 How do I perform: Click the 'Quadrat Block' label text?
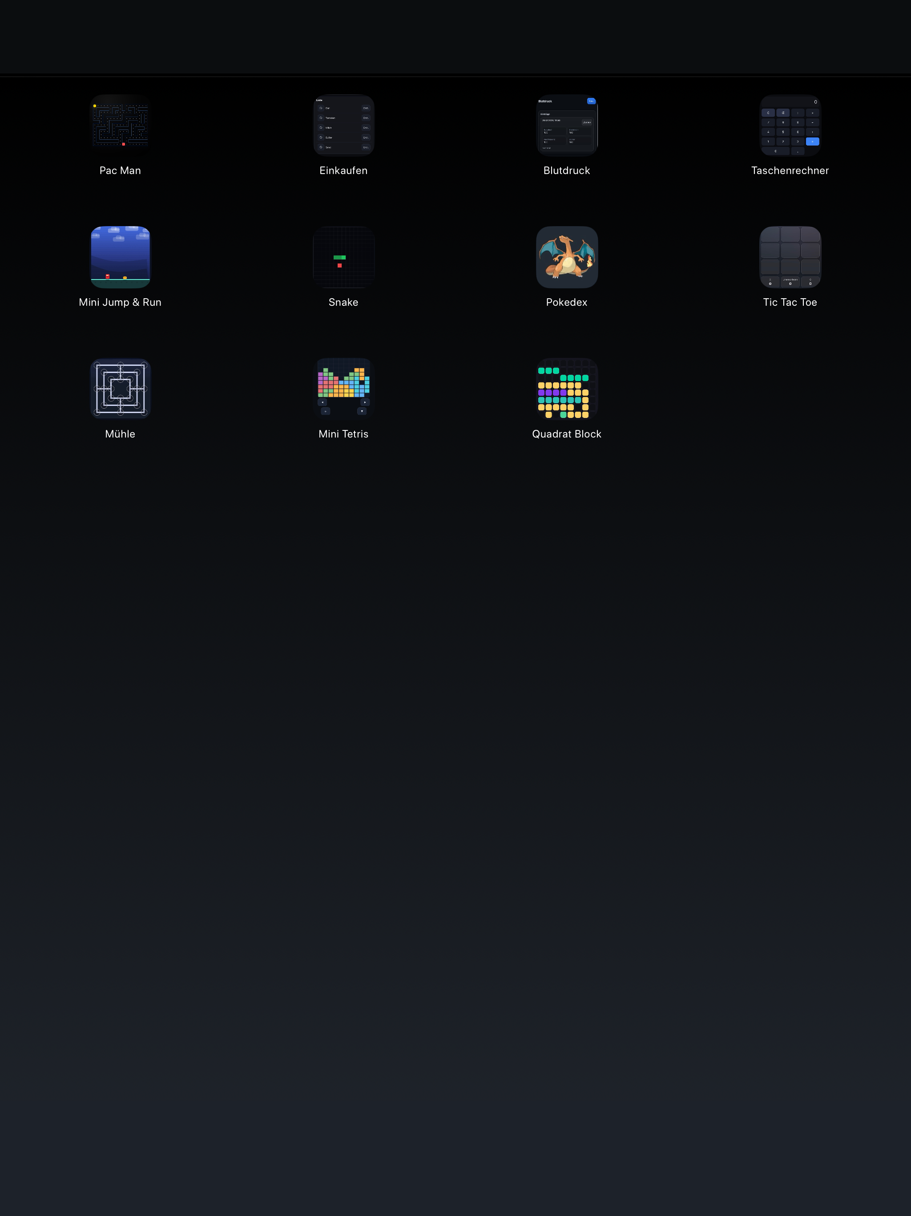[567, 434]
